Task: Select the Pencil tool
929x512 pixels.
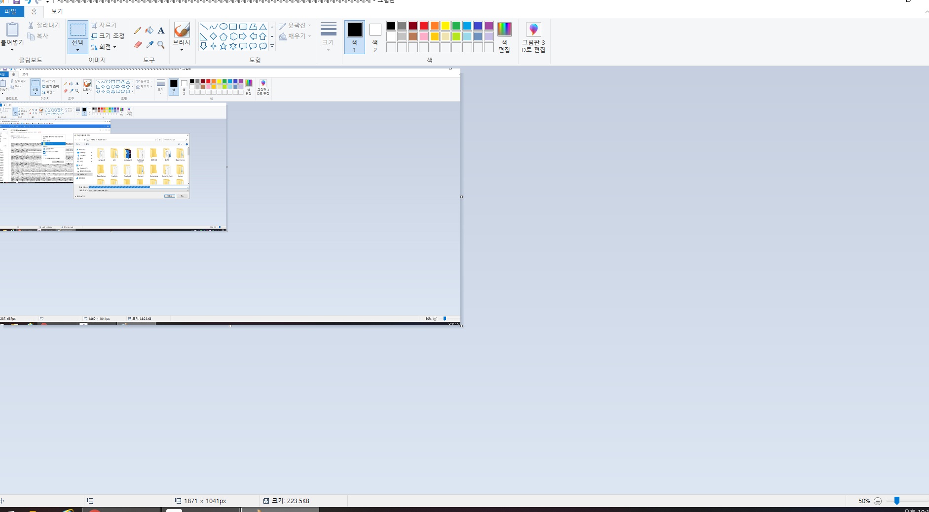Action: click(138, 31)
